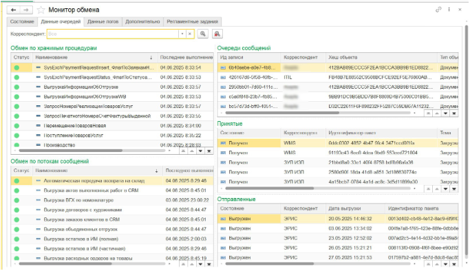Add Монитор обмена to favorites star
470x271 pixels.
tap(41, 10)
